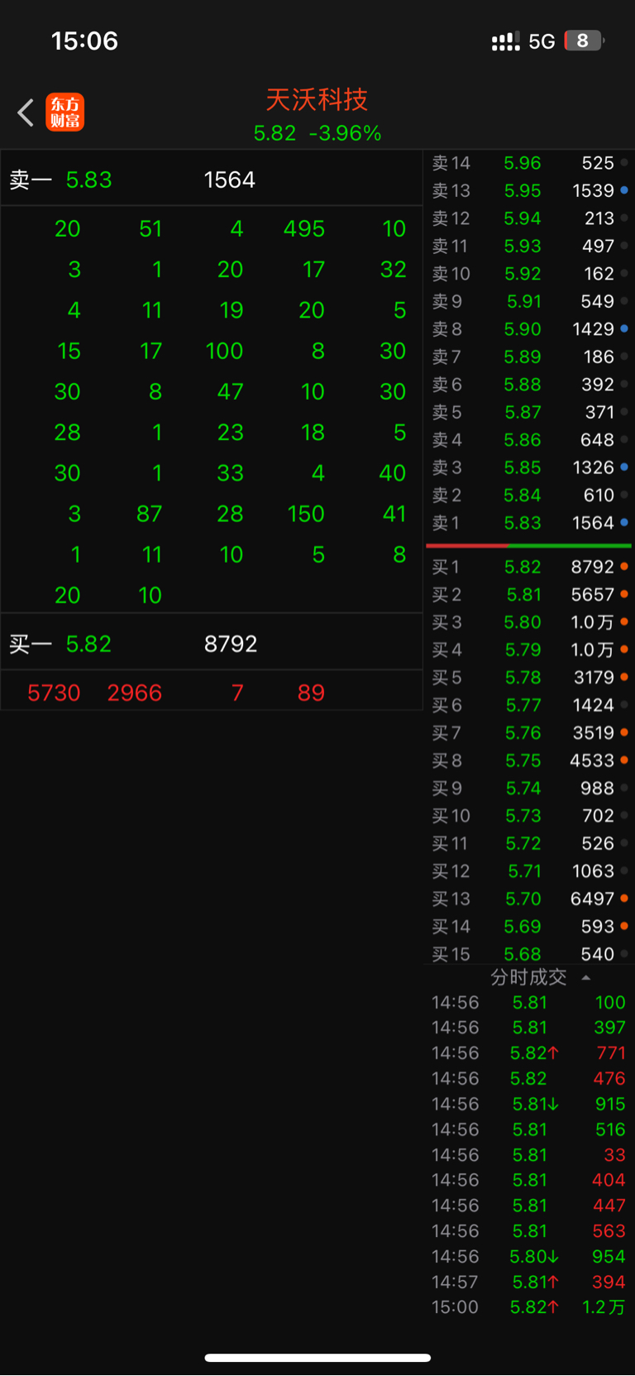Image resolution: width=635 pixels, height=1376 pixels.
Task: Tap the 5G signal indicator
Action: click(x=541, y=41)
